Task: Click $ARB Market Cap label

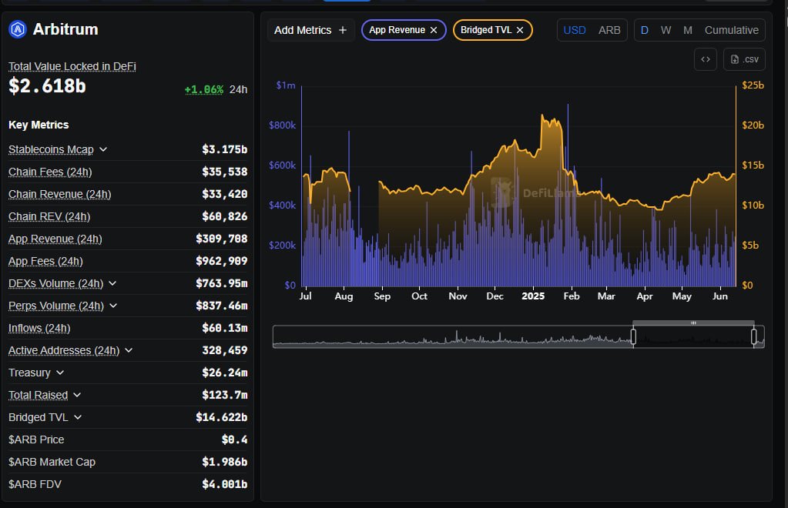Action: [x=52, y=462]
